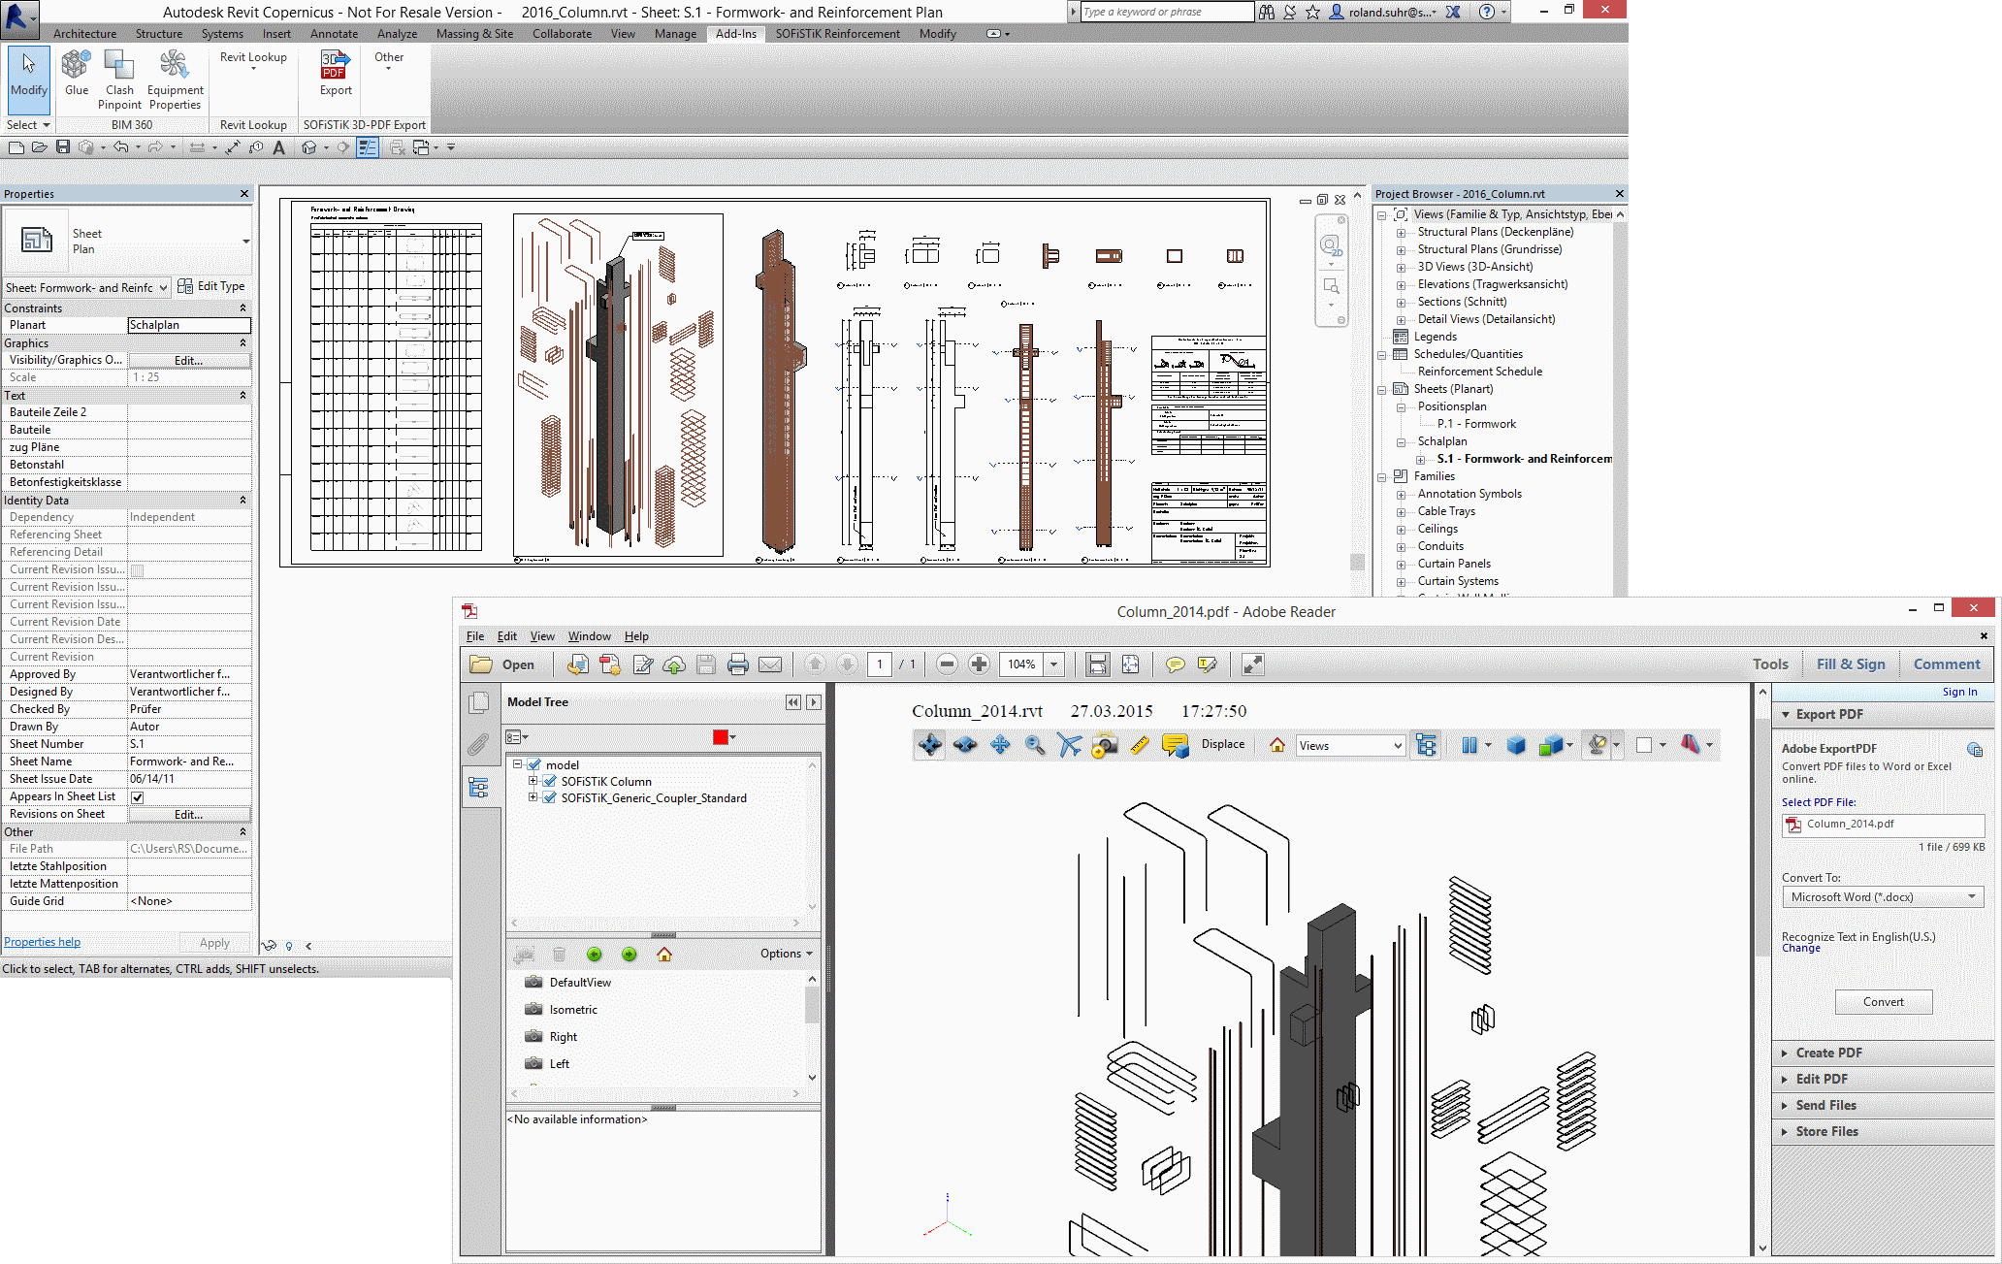Open Clash Pinpoint tool
2002x1264 pixels.
click(x=119, y=80)
